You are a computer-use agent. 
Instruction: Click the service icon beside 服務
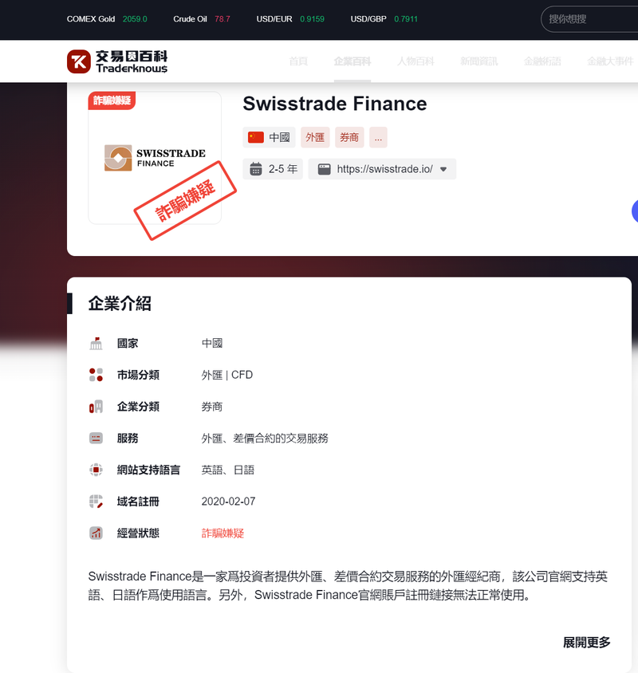pyautogui.click(x=96, y=439)
